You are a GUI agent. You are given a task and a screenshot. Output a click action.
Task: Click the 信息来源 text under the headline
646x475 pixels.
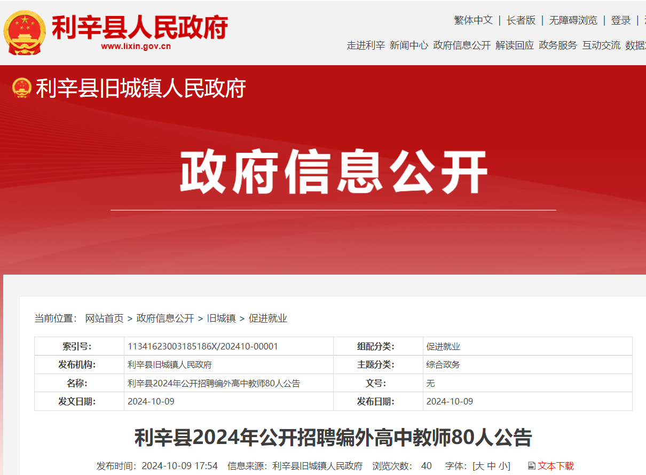point(295,466)
